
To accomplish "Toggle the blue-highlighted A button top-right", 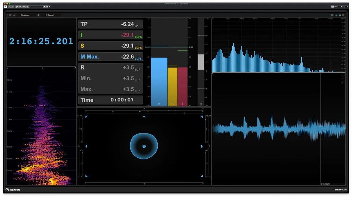I will coord(336,15).
